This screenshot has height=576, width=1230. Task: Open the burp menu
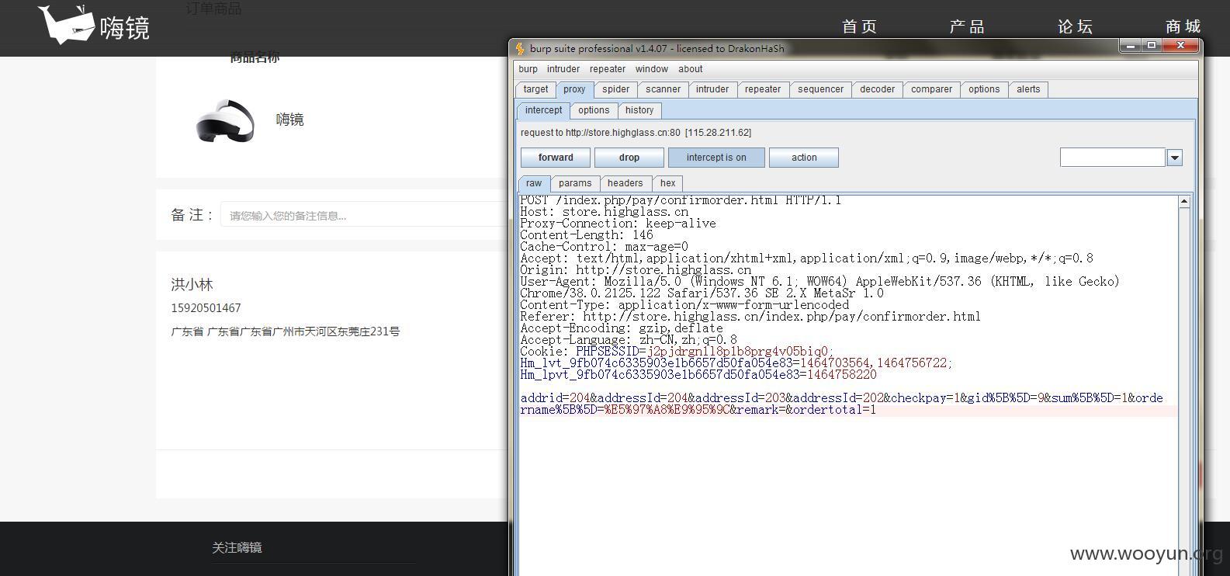528,69
